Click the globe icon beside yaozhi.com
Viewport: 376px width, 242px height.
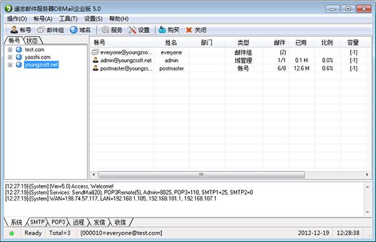pos(19,57)
